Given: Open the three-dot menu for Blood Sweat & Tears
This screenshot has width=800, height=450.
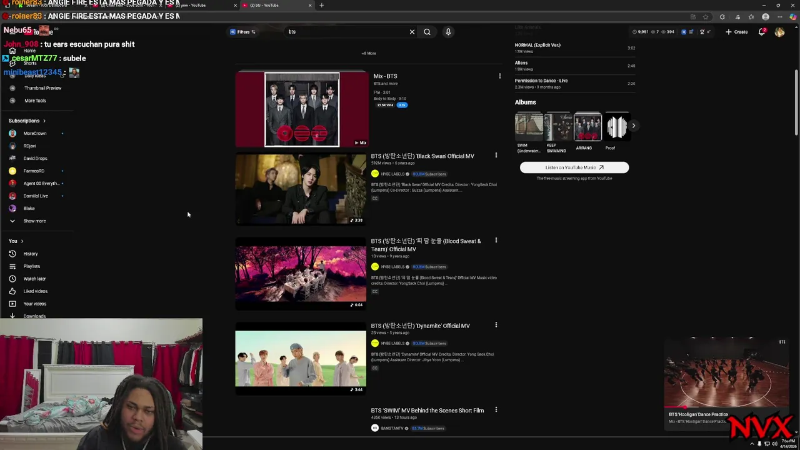Looking at the screenshot, I should [496, 241].
